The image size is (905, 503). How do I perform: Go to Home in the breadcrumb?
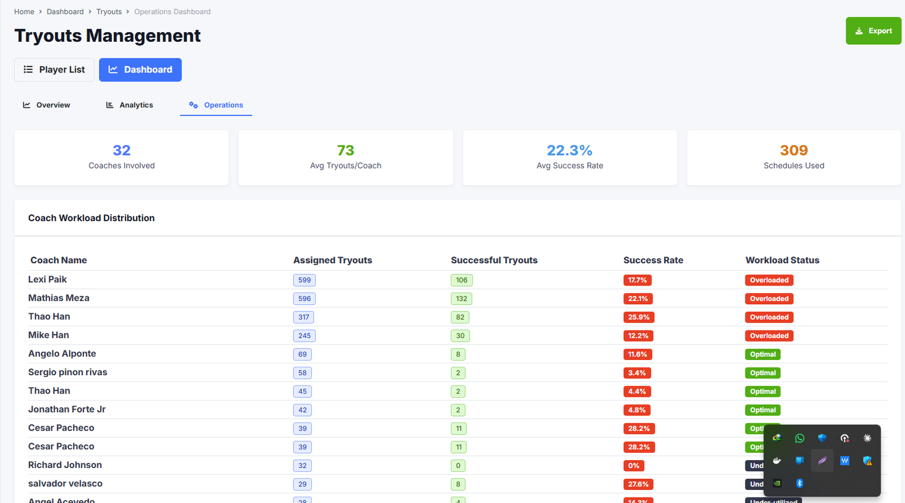pyautogui.click(x=24, y=12)
